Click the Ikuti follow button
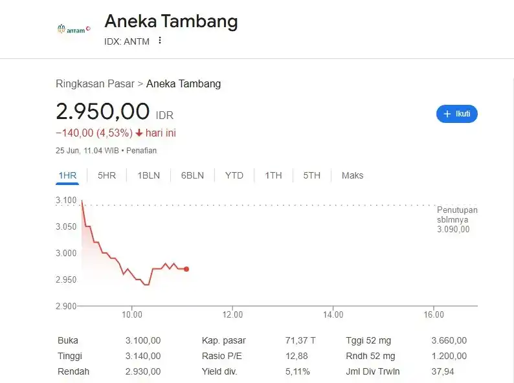Viewport: 514px width, 383px height. [x=456, y=114]
